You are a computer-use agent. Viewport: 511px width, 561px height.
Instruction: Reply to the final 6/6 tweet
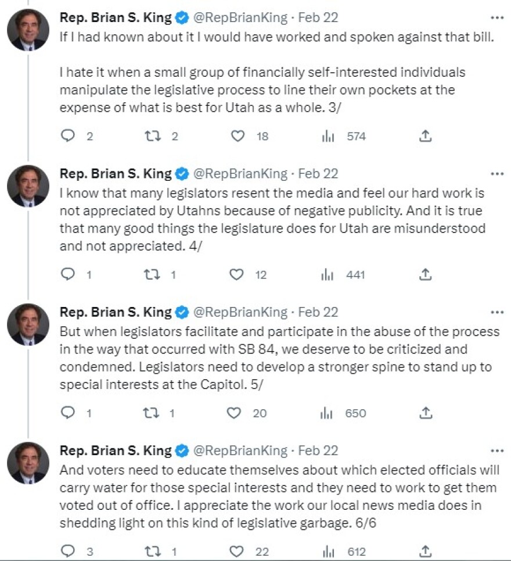click(x=69, y=551)
